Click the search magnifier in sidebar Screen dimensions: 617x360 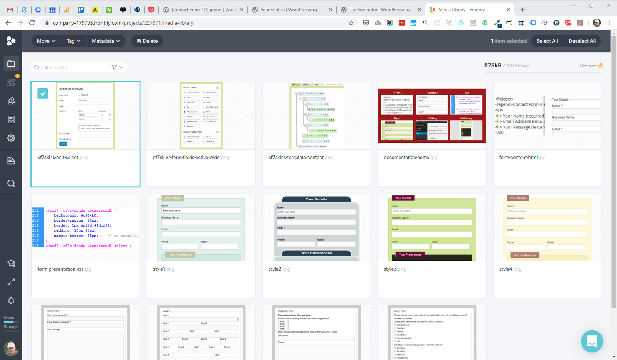(11, 183)
